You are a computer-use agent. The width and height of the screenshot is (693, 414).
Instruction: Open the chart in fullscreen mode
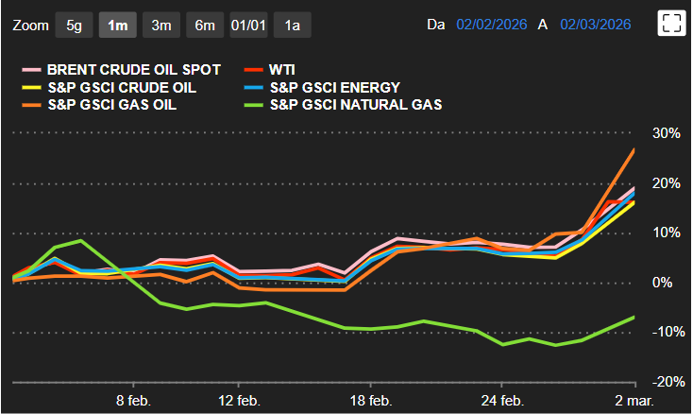[x=671, y=25]
